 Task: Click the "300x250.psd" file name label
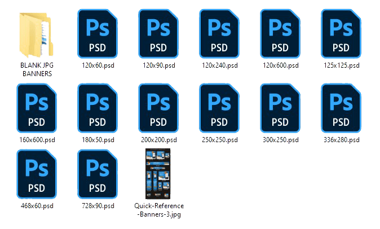281,140
